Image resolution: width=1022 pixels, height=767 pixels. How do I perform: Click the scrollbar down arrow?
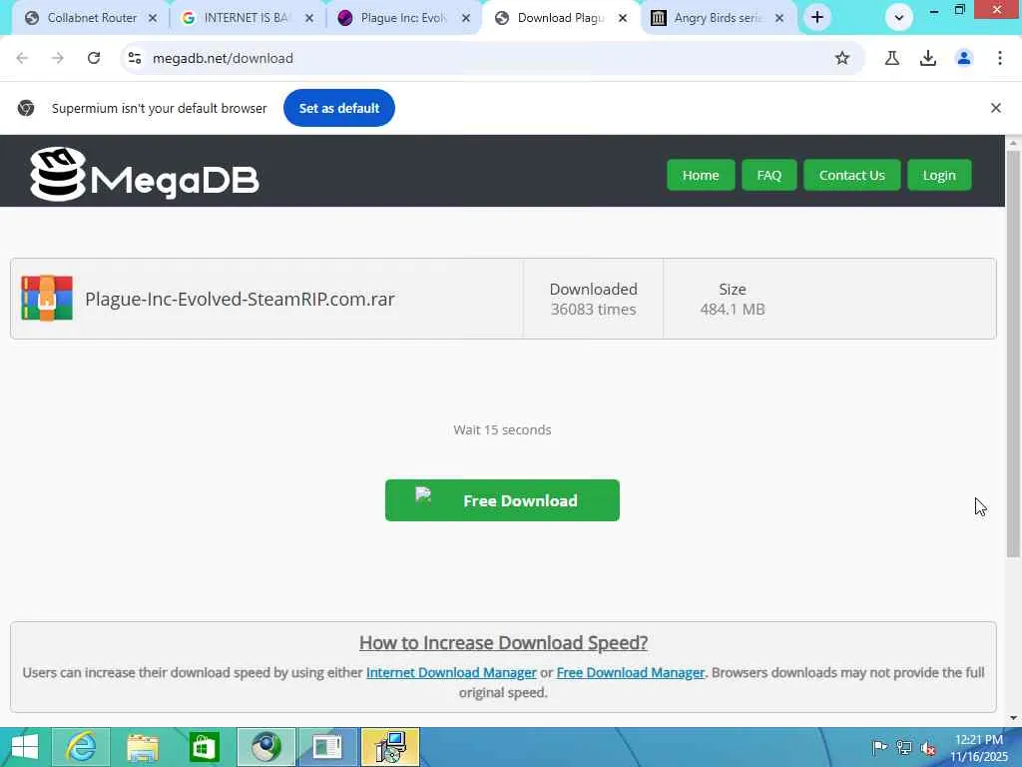pos(1013,718)
